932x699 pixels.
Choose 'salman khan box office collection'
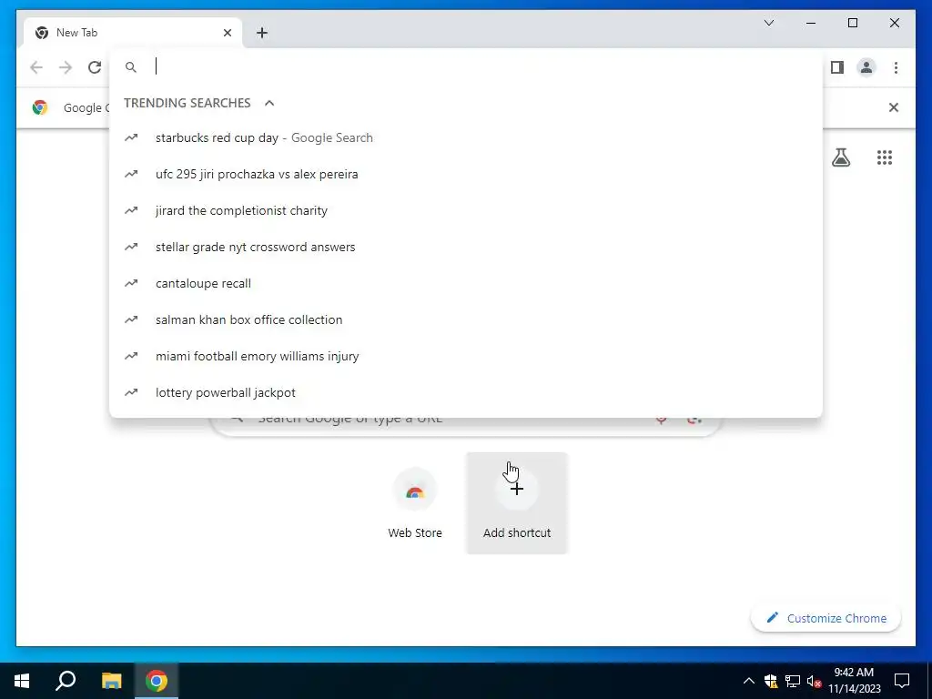pos(466,319)
